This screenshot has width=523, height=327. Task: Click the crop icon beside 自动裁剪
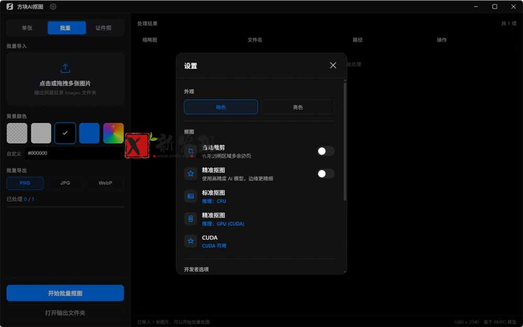pos(191,151)
